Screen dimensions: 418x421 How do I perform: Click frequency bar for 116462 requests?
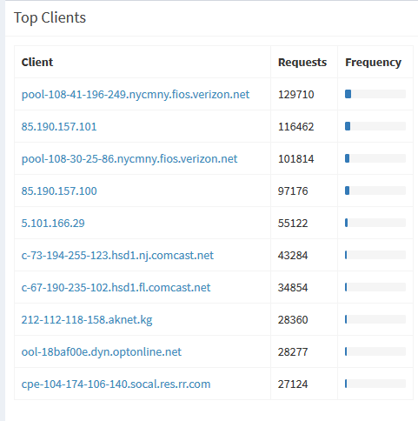click(x=375, y=126)
